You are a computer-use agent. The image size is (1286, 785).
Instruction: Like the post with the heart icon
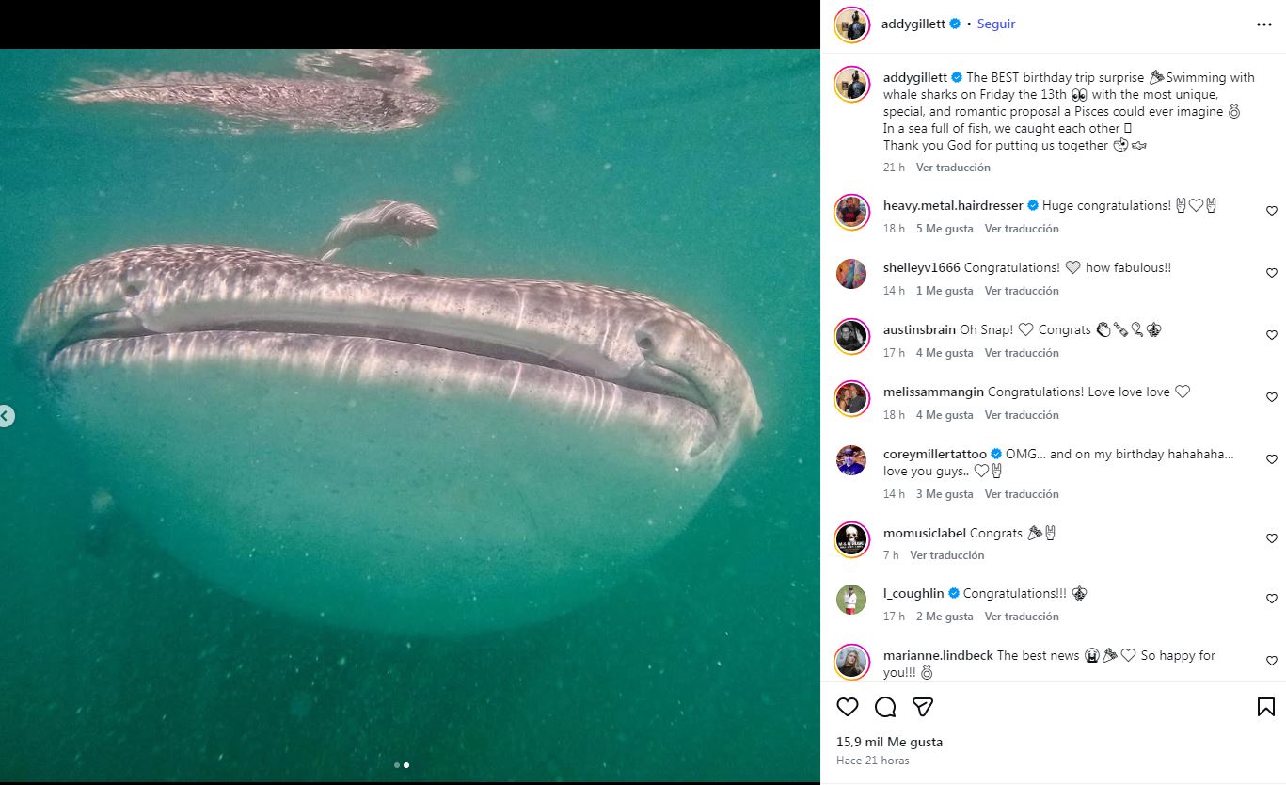click(x=848, y=707)
